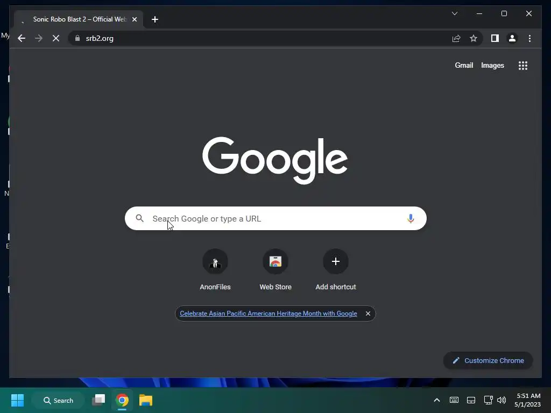The width and height of the screenshot is (551, 413).
Task: Select the Sonic Robo Blast 2 tab
Action: 79,19
